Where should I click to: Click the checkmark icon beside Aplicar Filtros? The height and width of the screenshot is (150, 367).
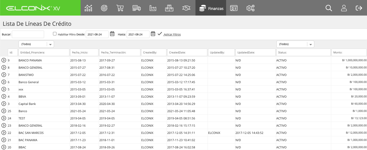pyautogui.click(x=160, y=34)
